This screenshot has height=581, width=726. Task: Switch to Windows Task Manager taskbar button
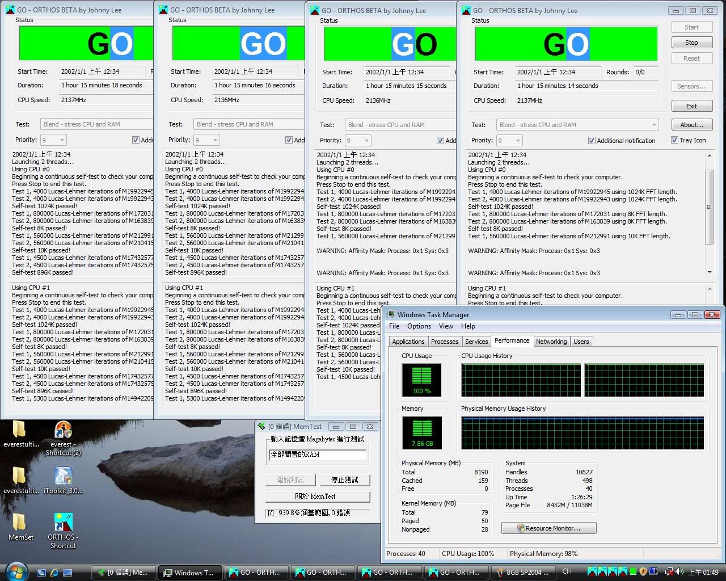pyautogui.click(x=189, y=572)
